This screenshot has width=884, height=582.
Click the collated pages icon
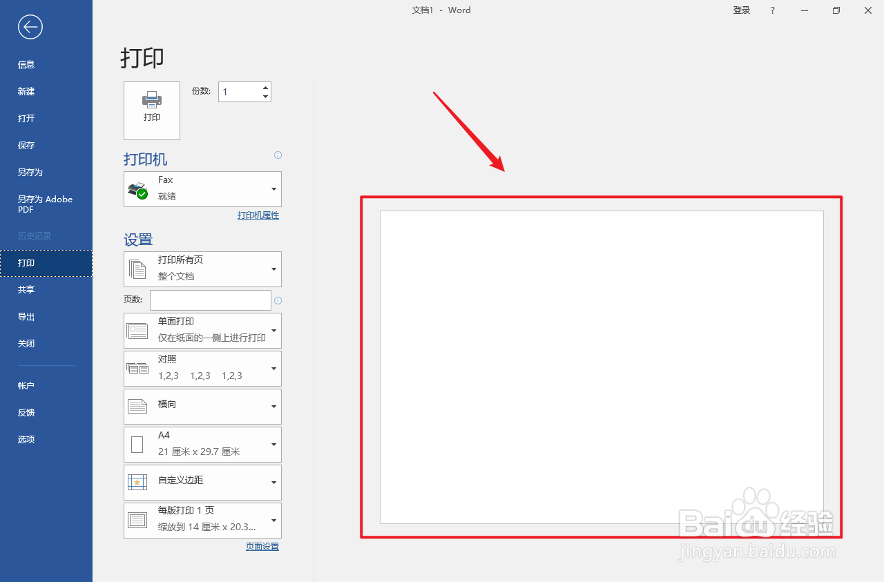[x=137, y=368]
